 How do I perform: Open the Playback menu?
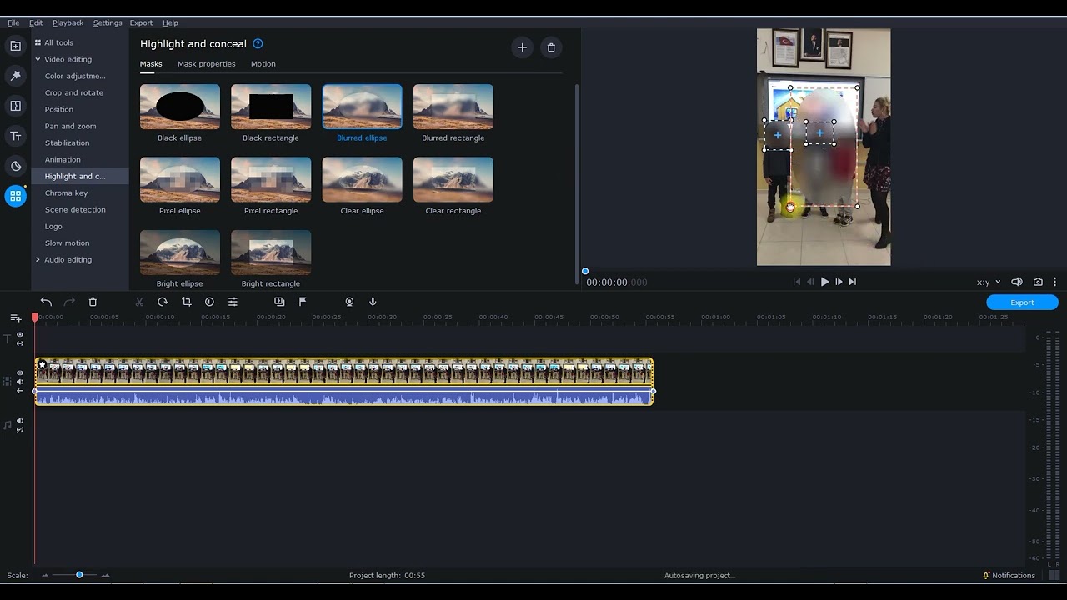68,22
